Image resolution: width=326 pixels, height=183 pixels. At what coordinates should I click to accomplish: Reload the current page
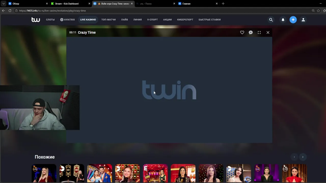10,11
